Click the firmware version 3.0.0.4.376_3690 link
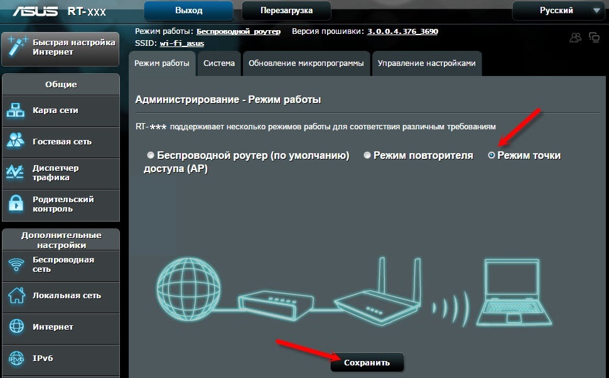The image size is (609, 378). point(403,31)
